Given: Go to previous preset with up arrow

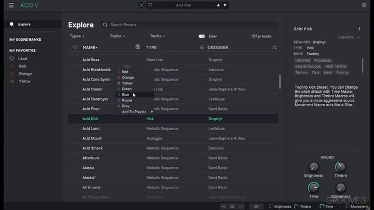Looking at the screenshot, I should pyautogui.click(x=218, y=5).
